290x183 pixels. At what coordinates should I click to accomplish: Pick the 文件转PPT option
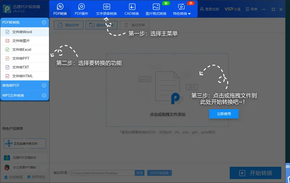21,58
